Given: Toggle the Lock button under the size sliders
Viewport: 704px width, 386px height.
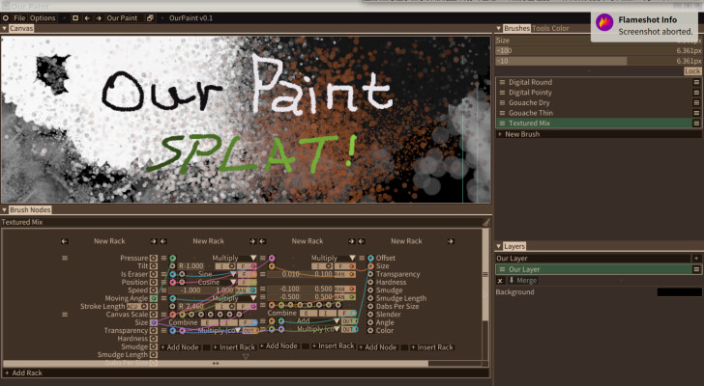Looking at the screenshot, I should point(691,71).
